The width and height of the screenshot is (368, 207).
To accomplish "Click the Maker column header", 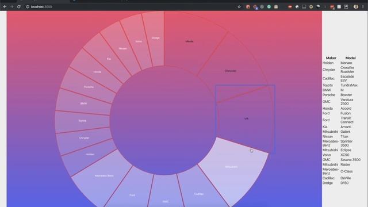I will (331, 58).
